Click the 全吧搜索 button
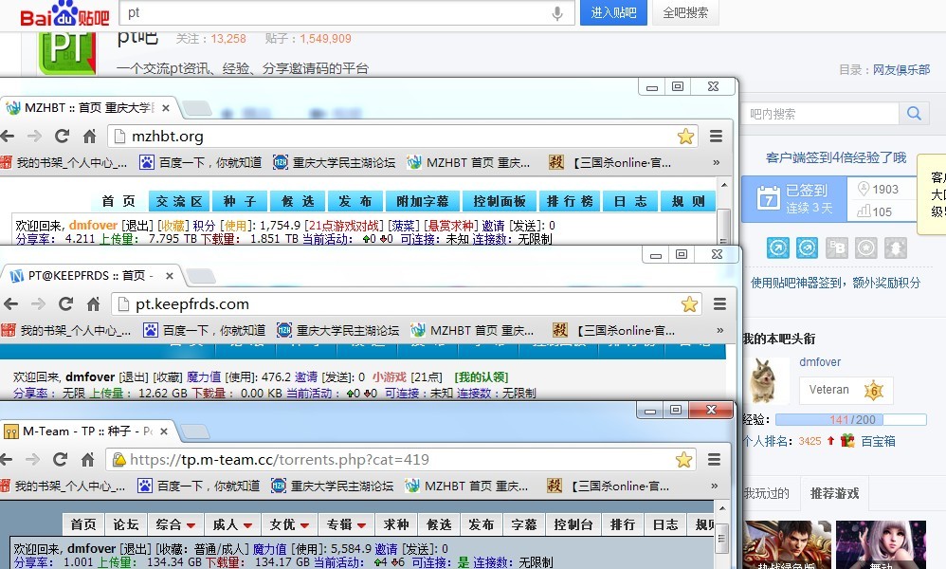Image resolution: width=946 pixels, height=569 pixels. 685,12
